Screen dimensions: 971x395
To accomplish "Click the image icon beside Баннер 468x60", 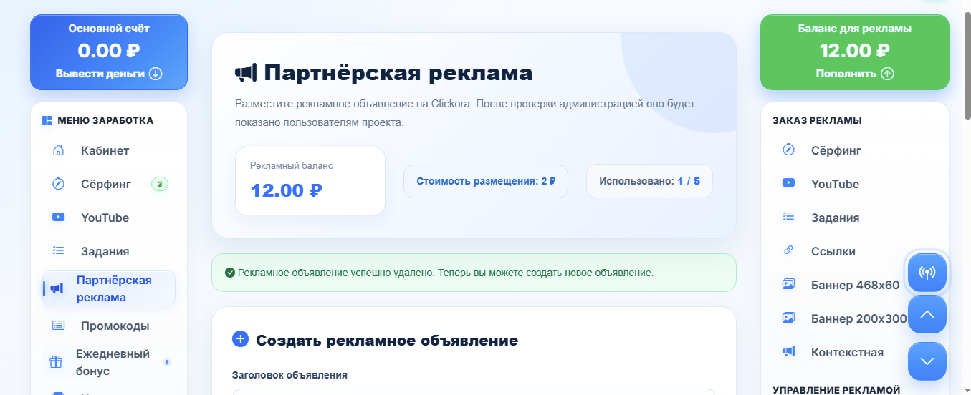I will click(788, 285).
